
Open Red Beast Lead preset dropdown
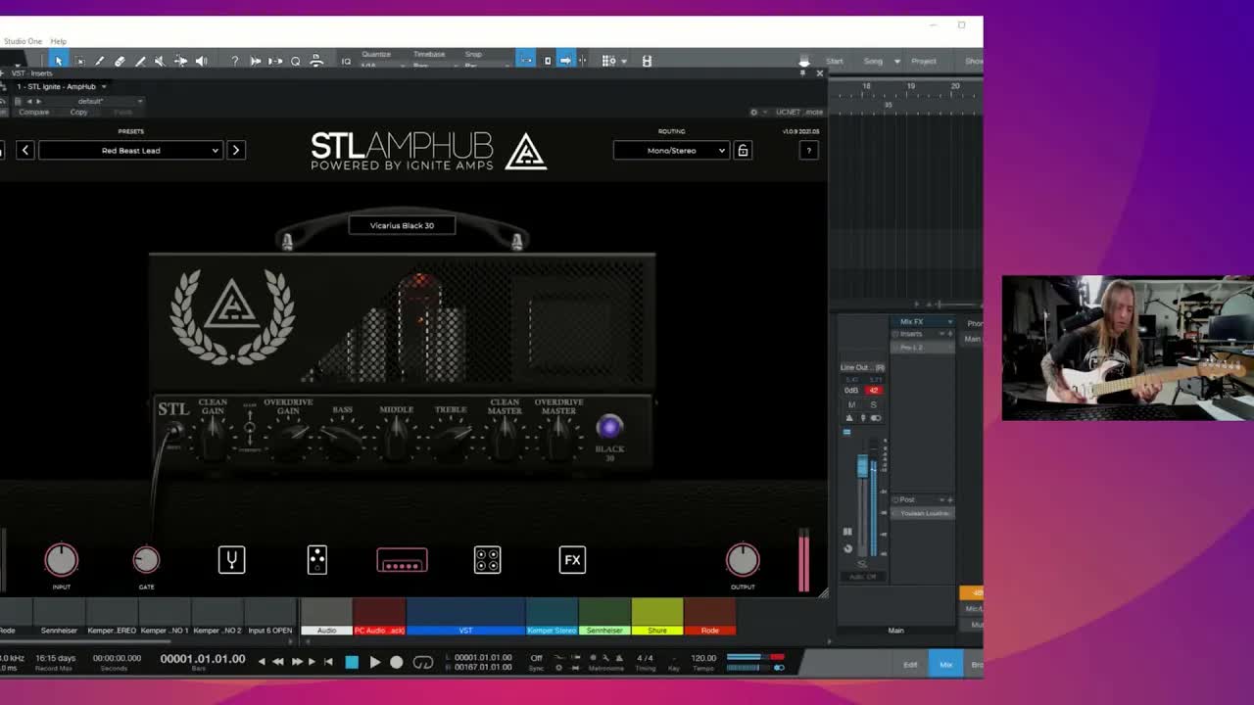coord(130,150)
